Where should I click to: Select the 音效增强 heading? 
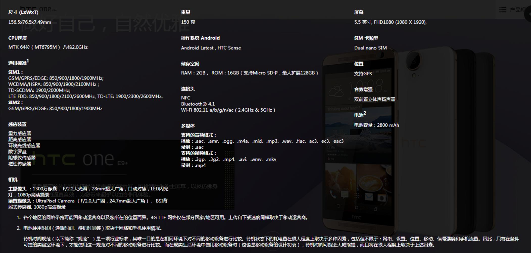(x=363, y=89)
